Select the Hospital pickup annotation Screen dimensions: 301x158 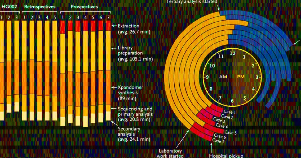[x=226, y=156]
